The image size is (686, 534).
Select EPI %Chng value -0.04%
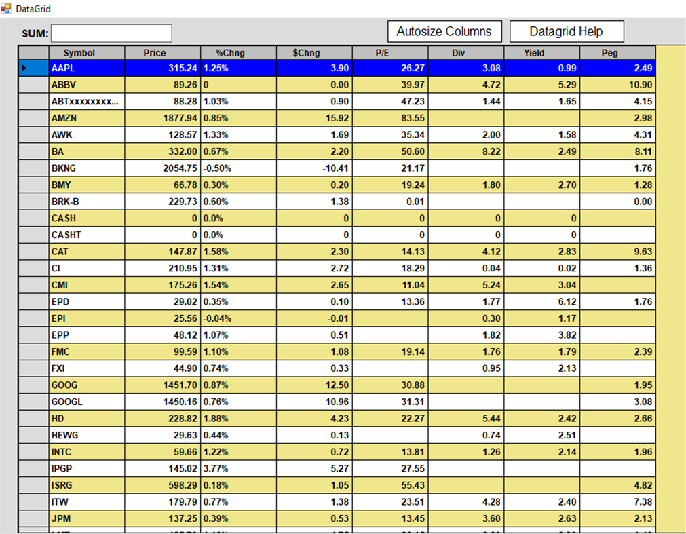coord(238,318)
